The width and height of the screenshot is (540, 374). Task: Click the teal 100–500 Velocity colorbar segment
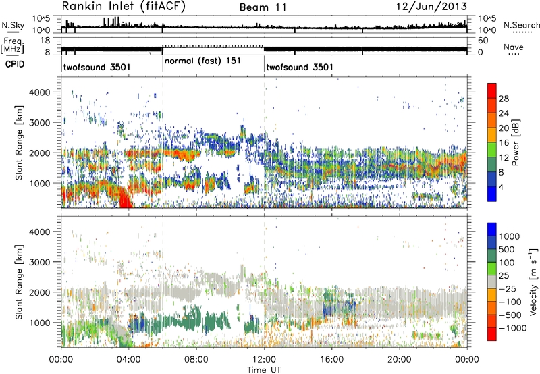492,256
